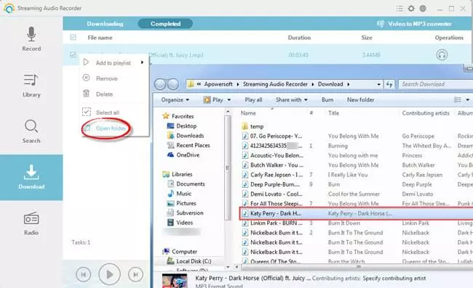Change the Explorer view layout icon
Image resolution: width=473 pixels, height=288 pixels.
click(x=458, y=100)
